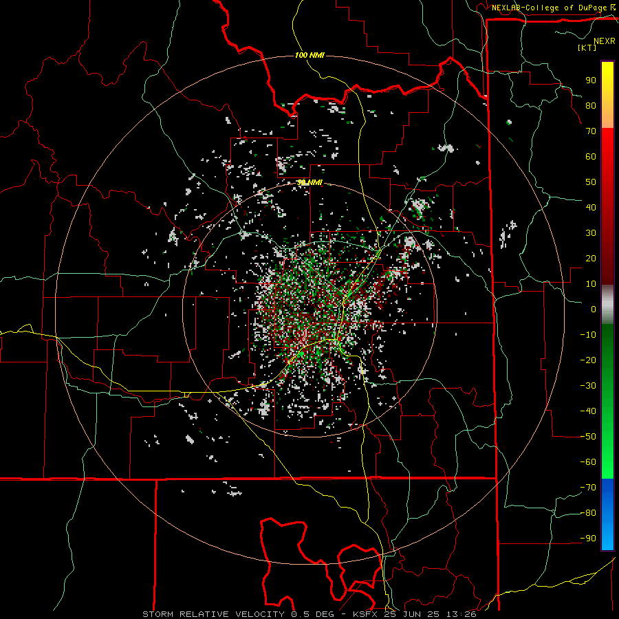Click the -10 scale label
The image size is (619, 619).
[x=588, y=335]
